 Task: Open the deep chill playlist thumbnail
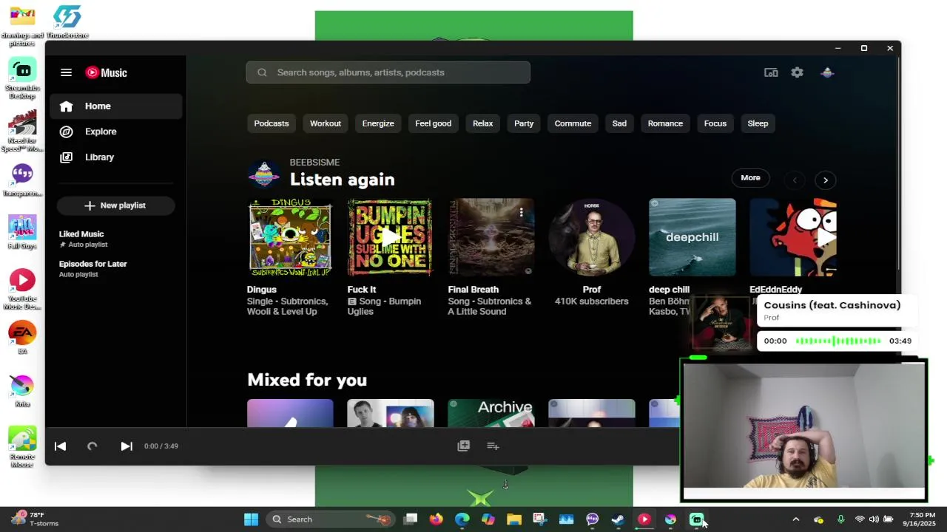pos(692,237)
